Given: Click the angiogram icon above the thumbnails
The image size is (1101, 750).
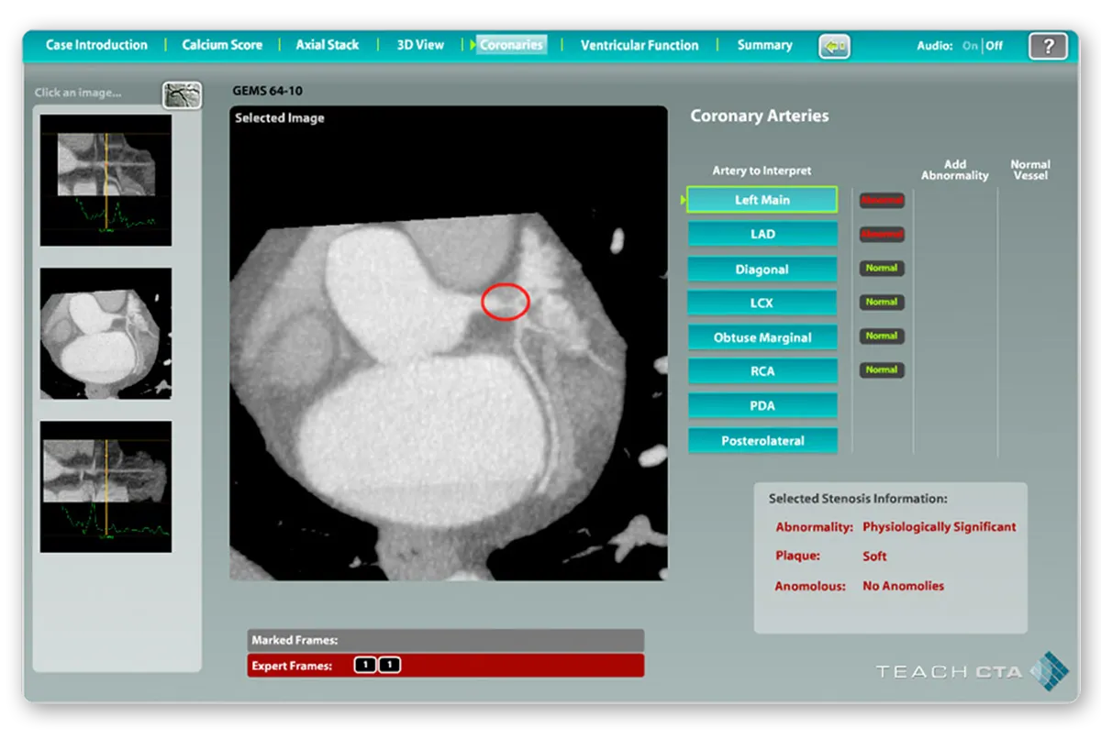Looking at the screenshot, I should 182,94.
